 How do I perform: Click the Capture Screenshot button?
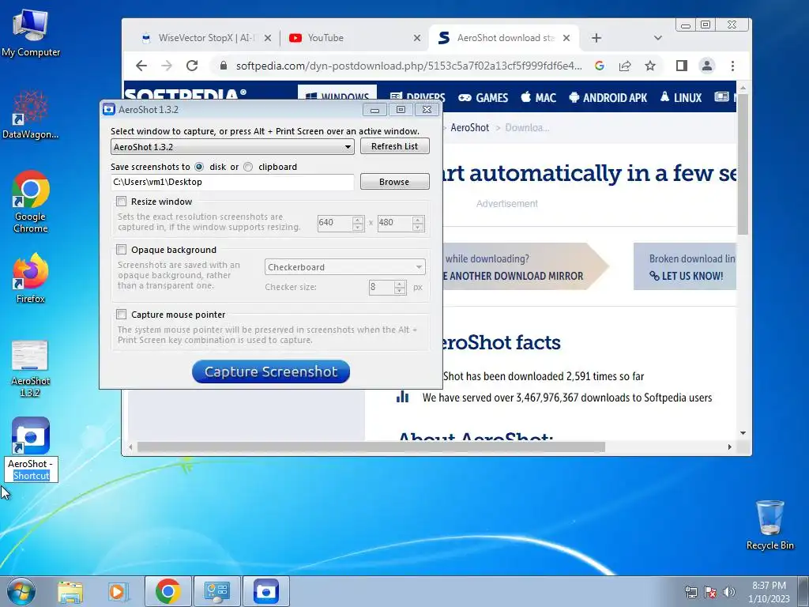pos(271,371)
